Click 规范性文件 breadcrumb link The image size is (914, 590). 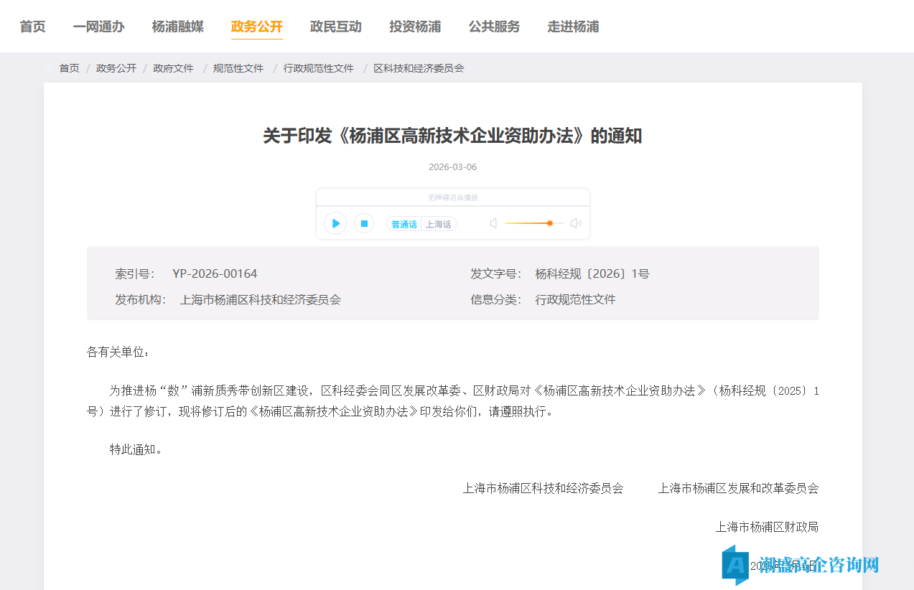[238, 68]
